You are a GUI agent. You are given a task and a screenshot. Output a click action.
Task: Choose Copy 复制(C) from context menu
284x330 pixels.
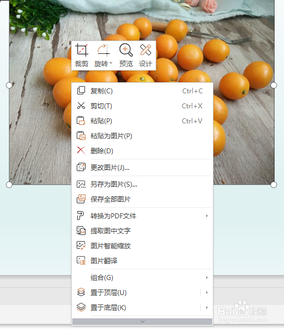coord(142,91)
